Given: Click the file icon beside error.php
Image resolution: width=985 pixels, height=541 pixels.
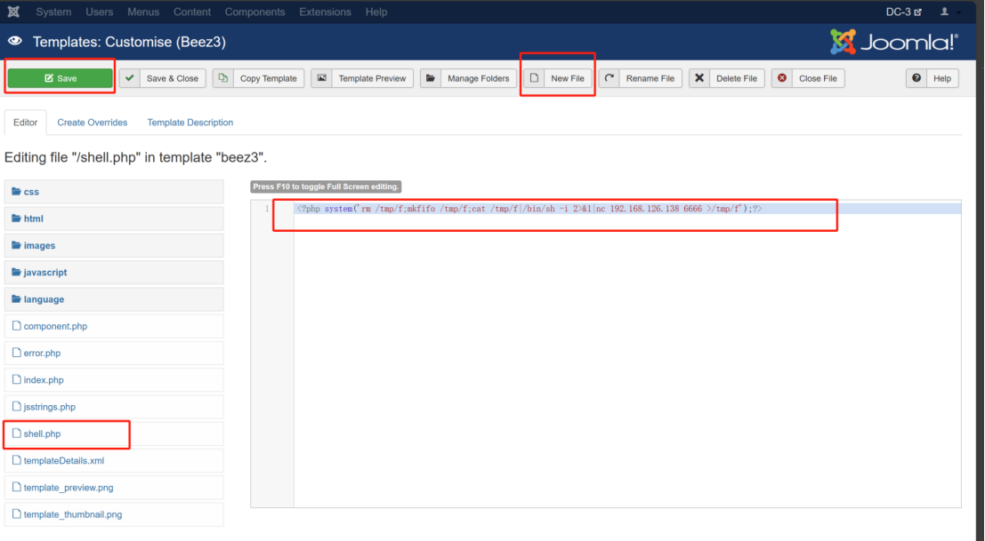Looking at the screenshot, I should [x=16, y=353].
